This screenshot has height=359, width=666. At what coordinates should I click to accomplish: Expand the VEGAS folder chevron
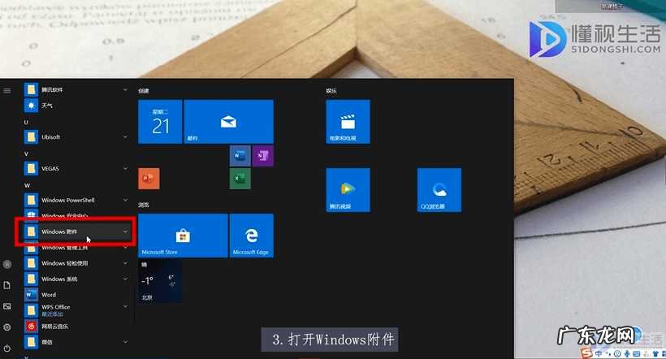click(125, 168)
